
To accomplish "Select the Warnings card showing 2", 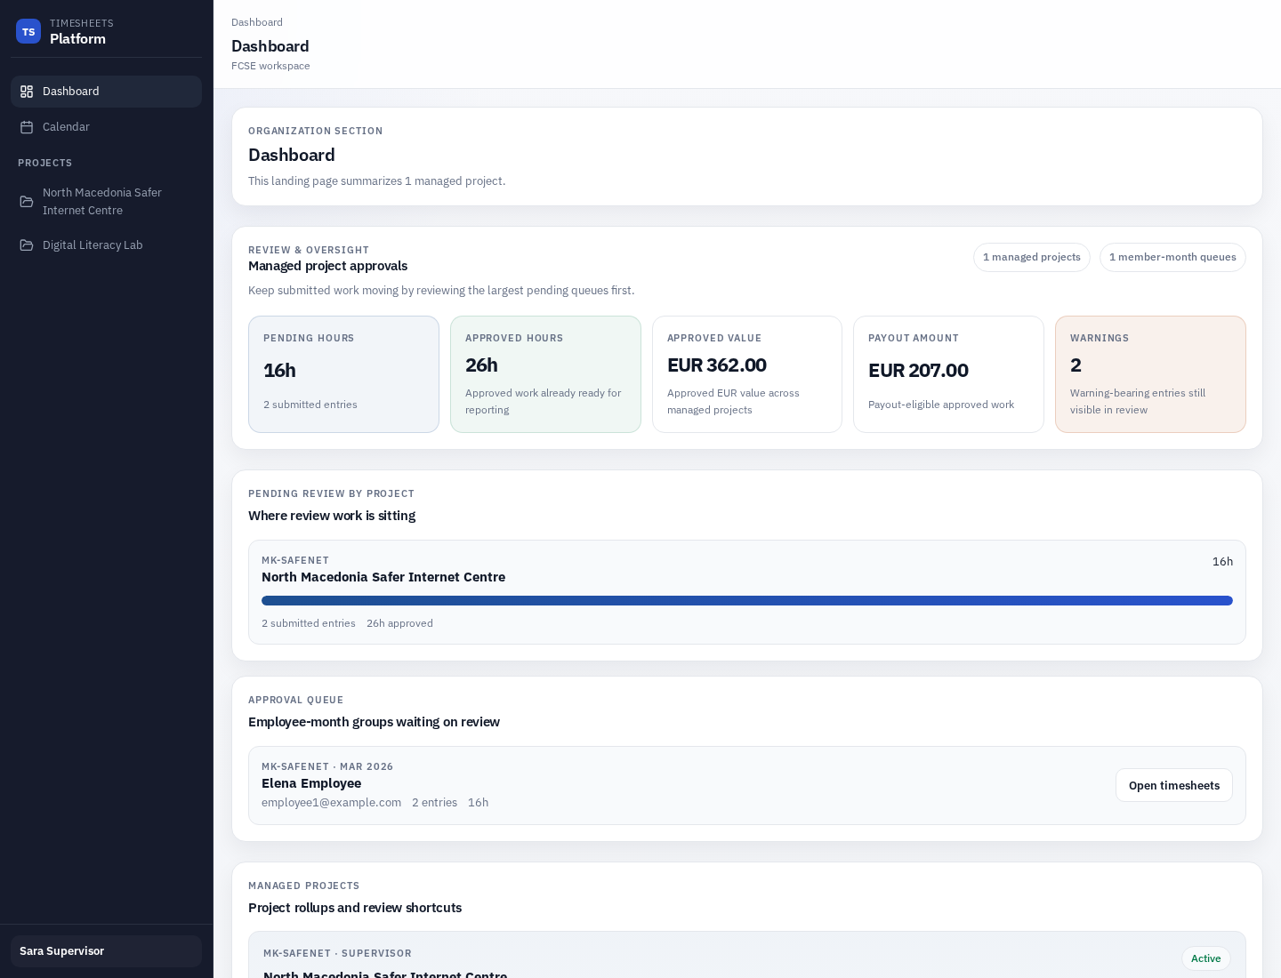I will (x=1150, y=374).
